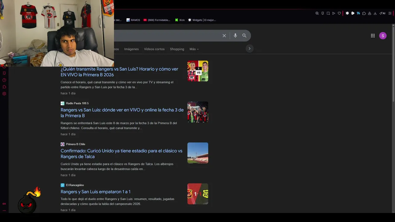The width and height of the screenshot is (395, 222).
Task: Click the Google search magnifier button
Action: click(244, 36)
